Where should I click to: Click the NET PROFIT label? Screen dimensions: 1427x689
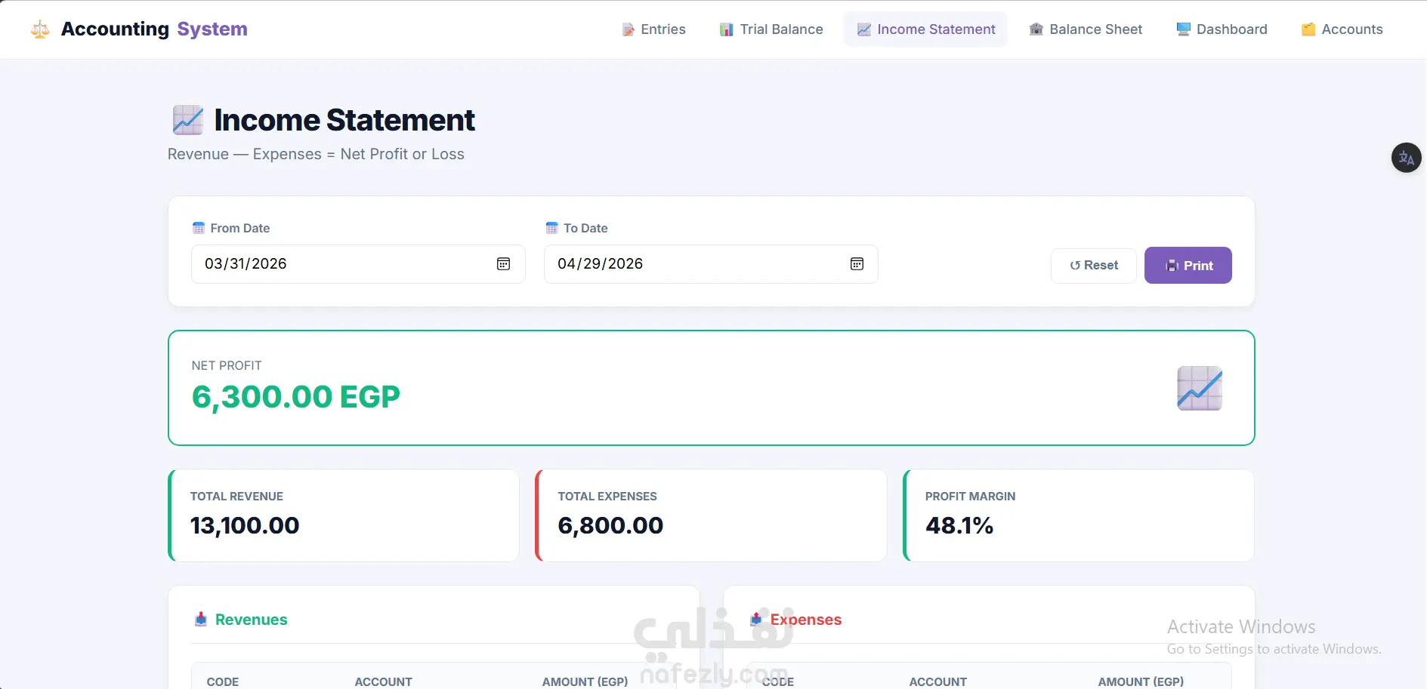click(x=227, y=365)
